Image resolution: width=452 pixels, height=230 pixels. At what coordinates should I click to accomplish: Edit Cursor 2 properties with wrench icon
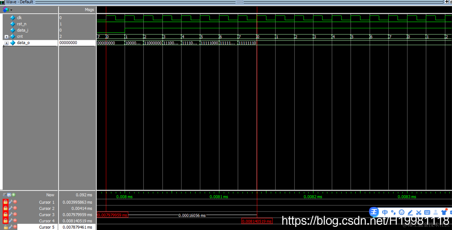(11, 208)
